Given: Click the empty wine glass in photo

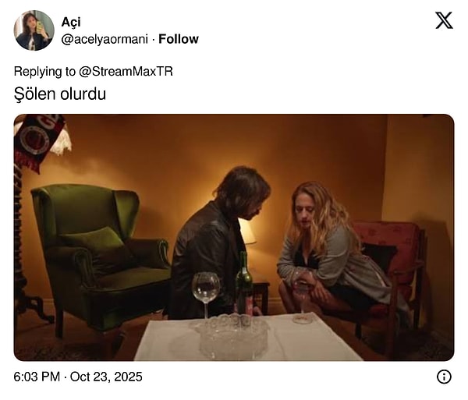Looking at the screenshot, I should (x=206, y=296).
